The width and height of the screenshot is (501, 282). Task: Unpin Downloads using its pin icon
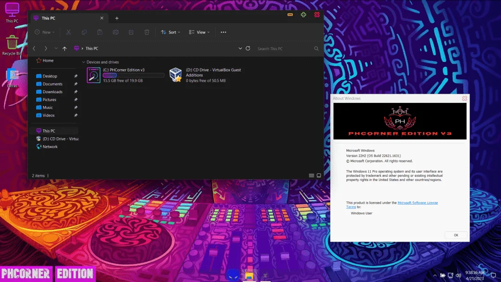(76, 92)
